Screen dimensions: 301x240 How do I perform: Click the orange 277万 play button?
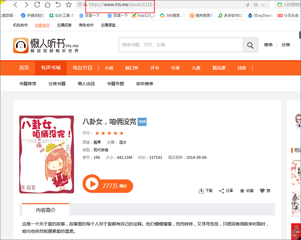108,184
